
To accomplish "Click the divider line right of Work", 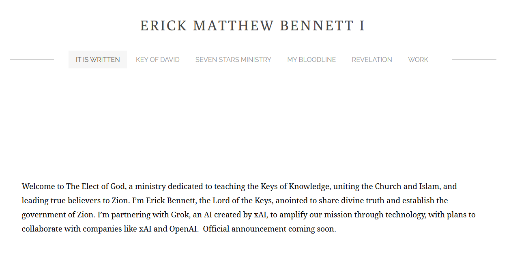I will 474,59.
